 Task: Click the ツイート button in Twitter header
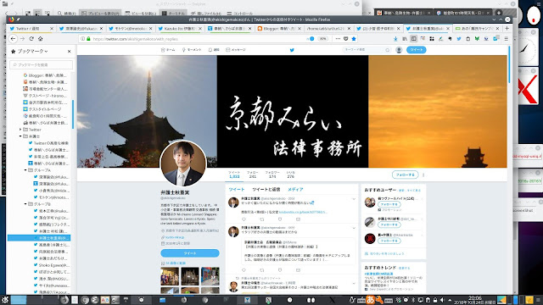point(417,50)
